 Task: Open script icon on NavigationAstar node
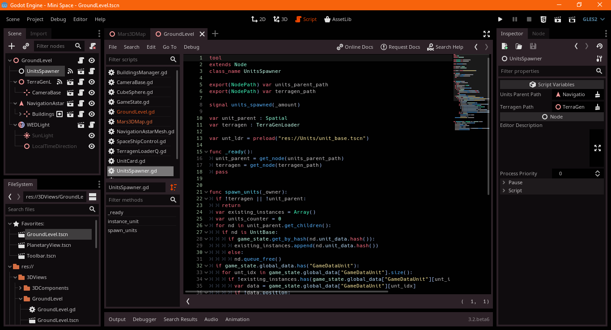click(81, 103)
